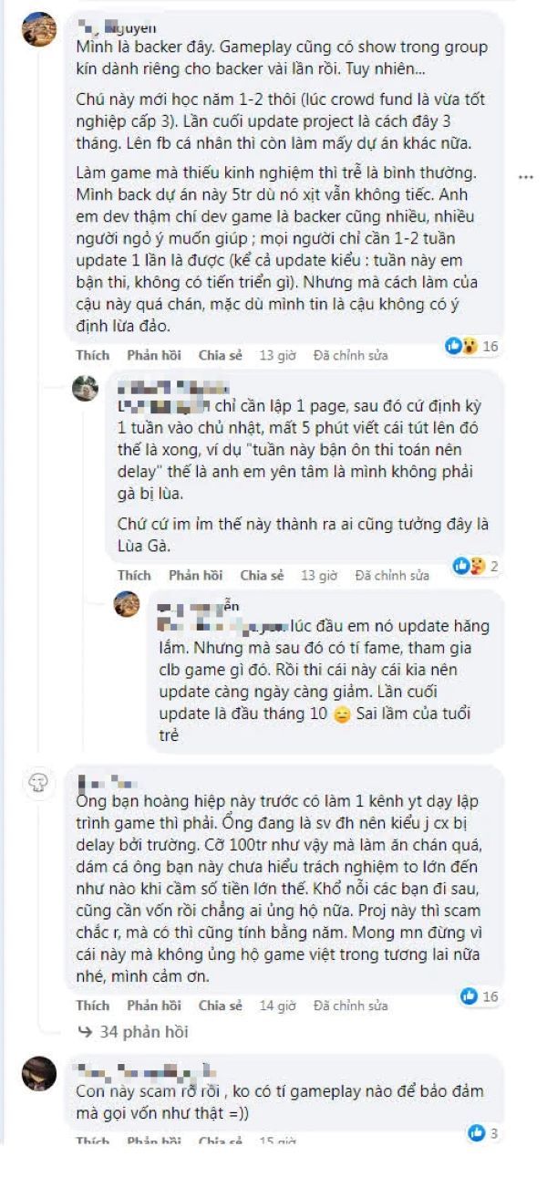View the like reaction showing 3
This screenshot has width=547, height=1178.
point(475,1133)
